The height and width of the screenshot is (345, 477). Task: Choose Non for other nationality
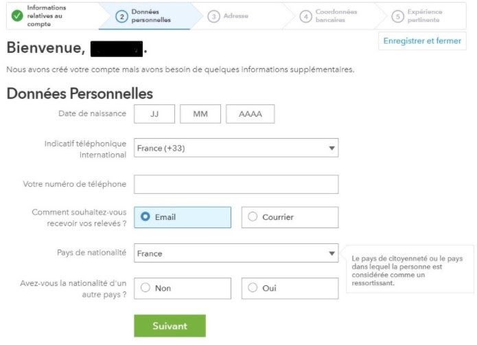146,288
